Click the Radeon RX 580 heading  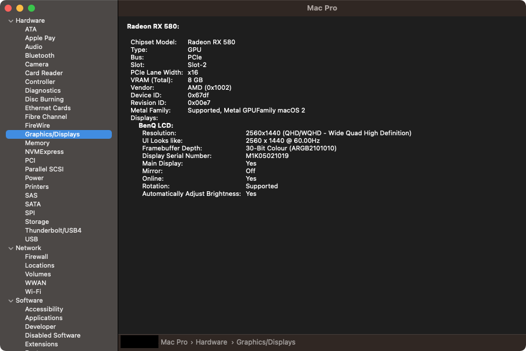tap(153, 26)
